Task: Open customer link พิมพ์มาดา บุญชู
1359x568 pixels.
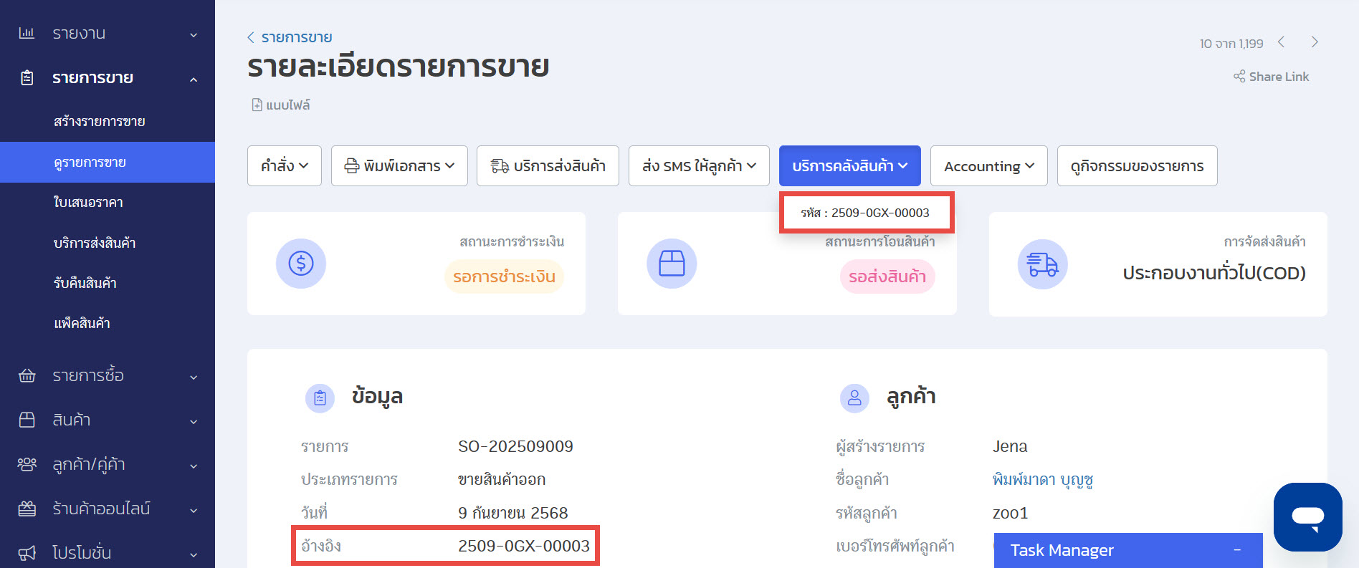Action: point(1042,479)
